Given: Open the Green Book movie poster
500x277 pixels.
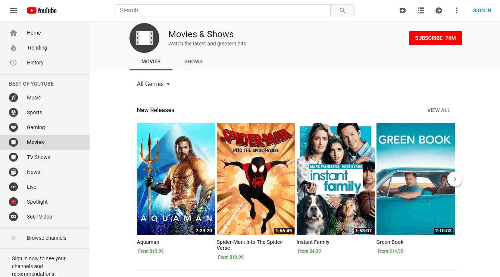Looking at the screenshot, I should (416, 179).
